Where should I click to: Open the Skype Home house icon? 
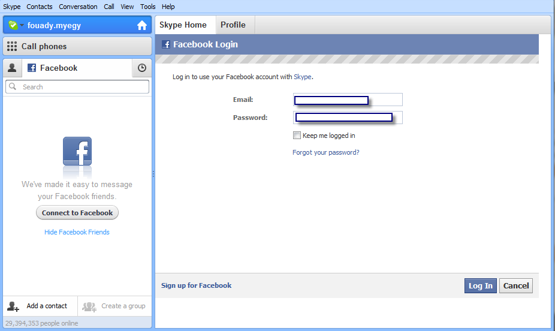[142, 25]
